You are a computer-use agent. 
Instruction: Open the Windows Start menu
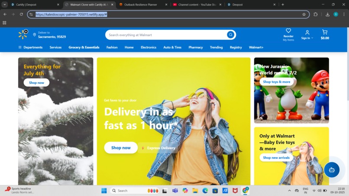(x=104, y=191)
